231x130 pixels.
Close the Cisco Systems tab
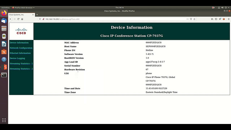(33, 15)
